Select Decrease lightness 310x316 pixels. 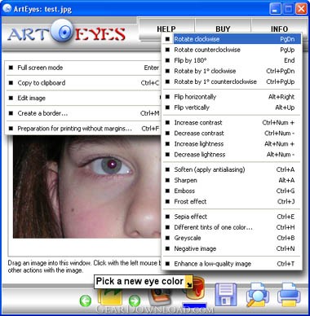point(232,154)
